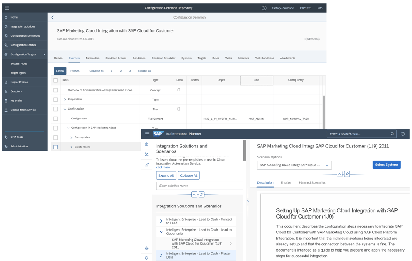Click the Configuration Entities sidebar icon
The height and width of the screenshot is (261, 412).
click(x=6, y=45)
